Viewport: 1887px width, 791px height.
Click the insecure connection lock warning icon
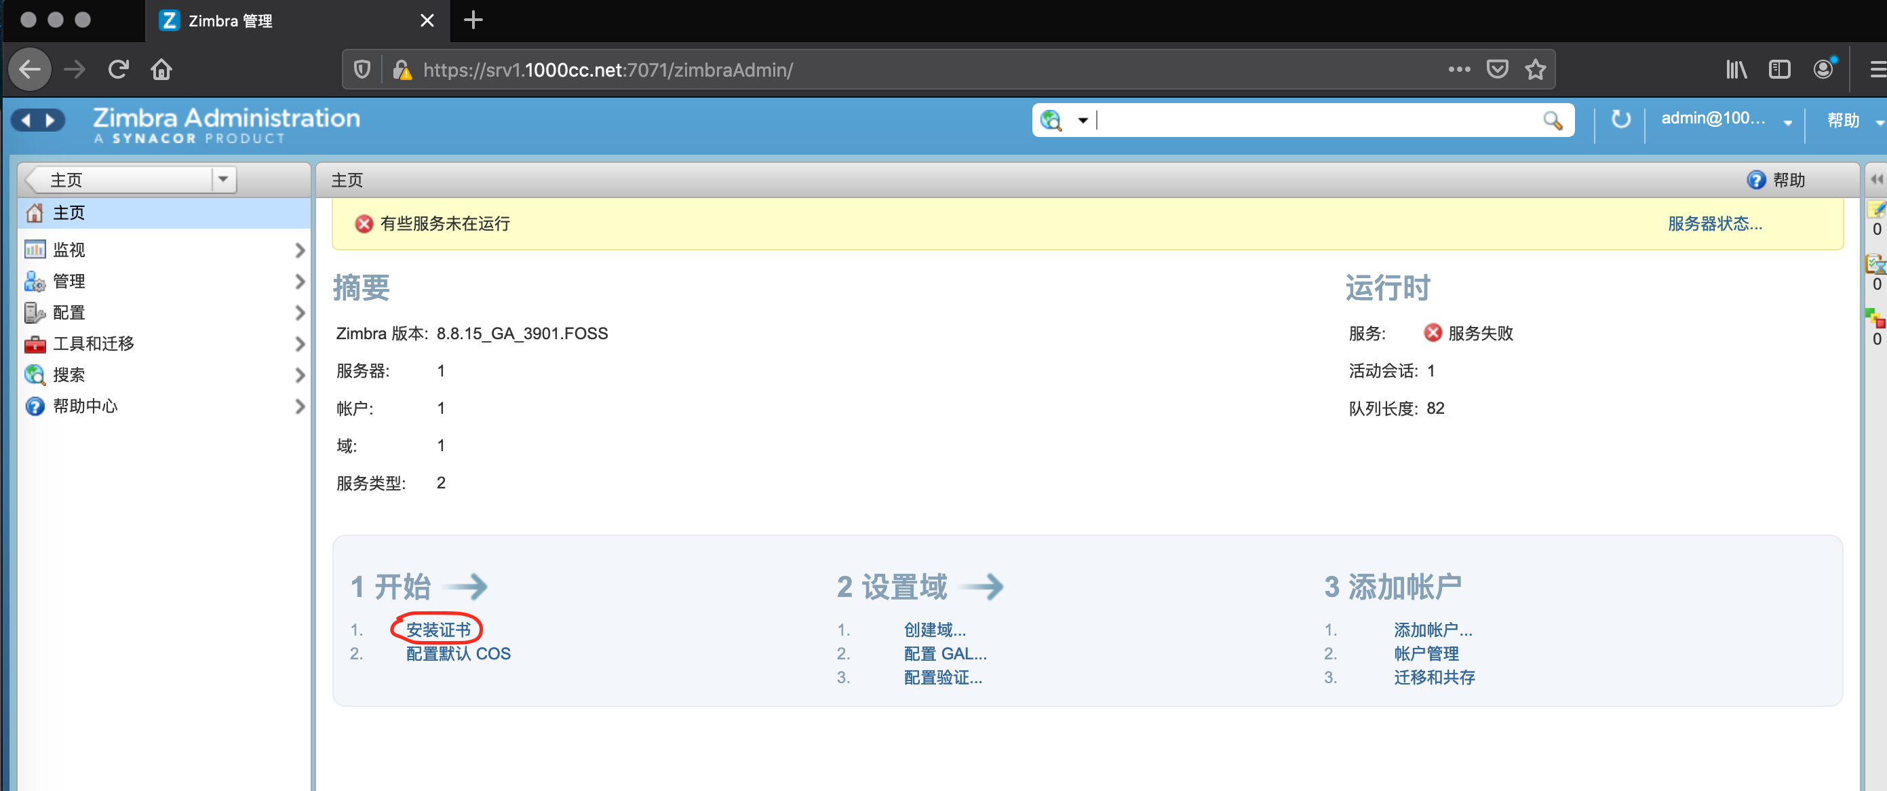click(x=402, y=70)
